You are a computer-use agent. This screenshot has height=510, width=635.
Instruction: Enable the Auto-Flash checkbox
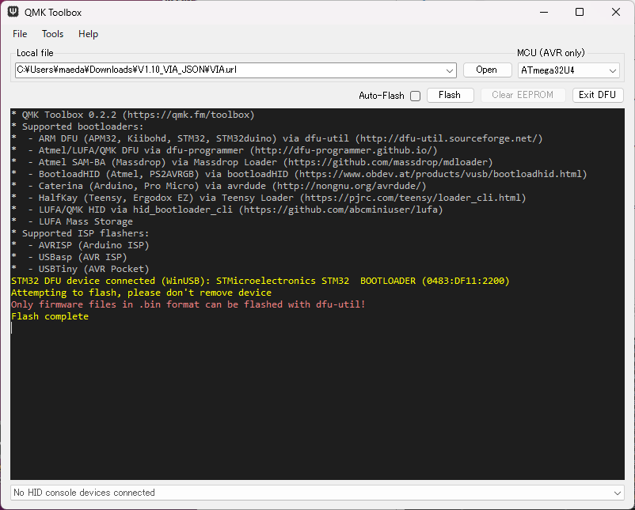415,96
